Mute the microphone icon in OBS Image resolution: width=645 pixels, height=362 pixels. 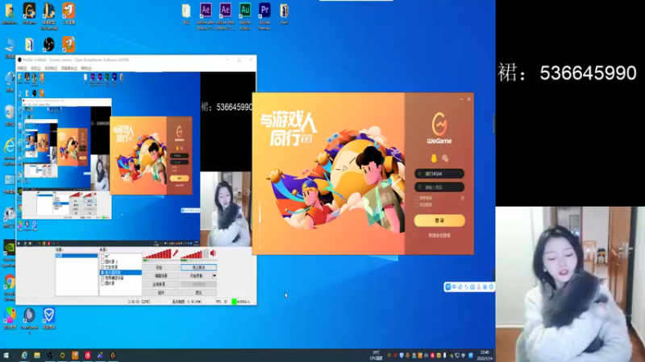176,253
